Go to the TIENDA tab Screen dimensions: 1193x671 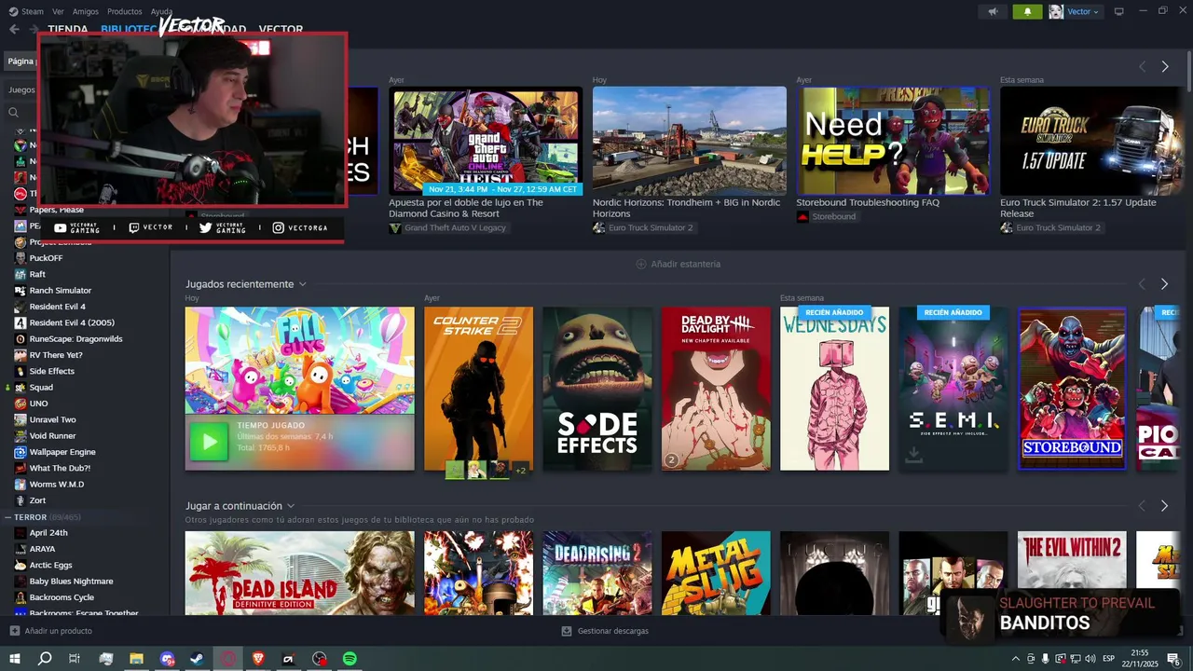tap(68, 29)
